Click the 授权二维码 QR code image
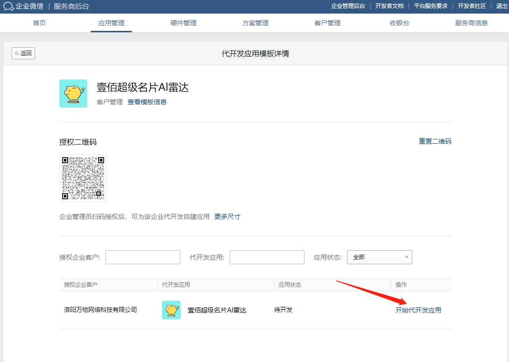Screen dimensions: 509x362 click(83, 178)
